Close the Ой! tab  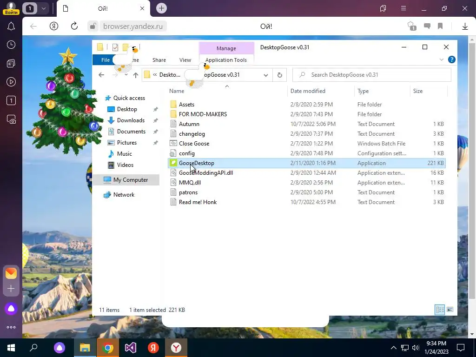[x=142, y=8]
